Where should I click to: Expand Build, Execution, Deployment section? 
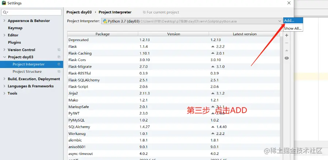tap(4, 79)
